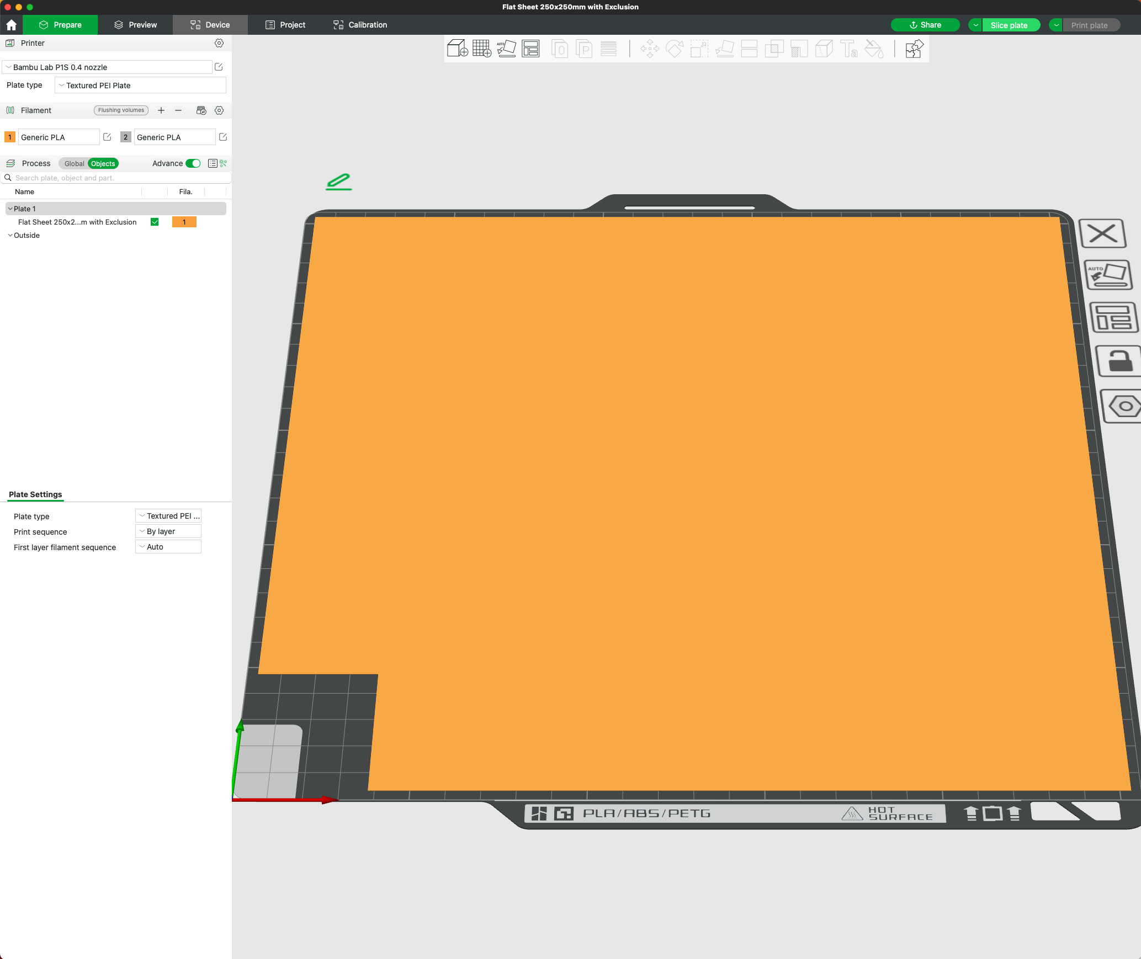Click the Flushing volumes button
This screenshot has height=959, width=1141.
pyautogui.click(x=121, y=110)
